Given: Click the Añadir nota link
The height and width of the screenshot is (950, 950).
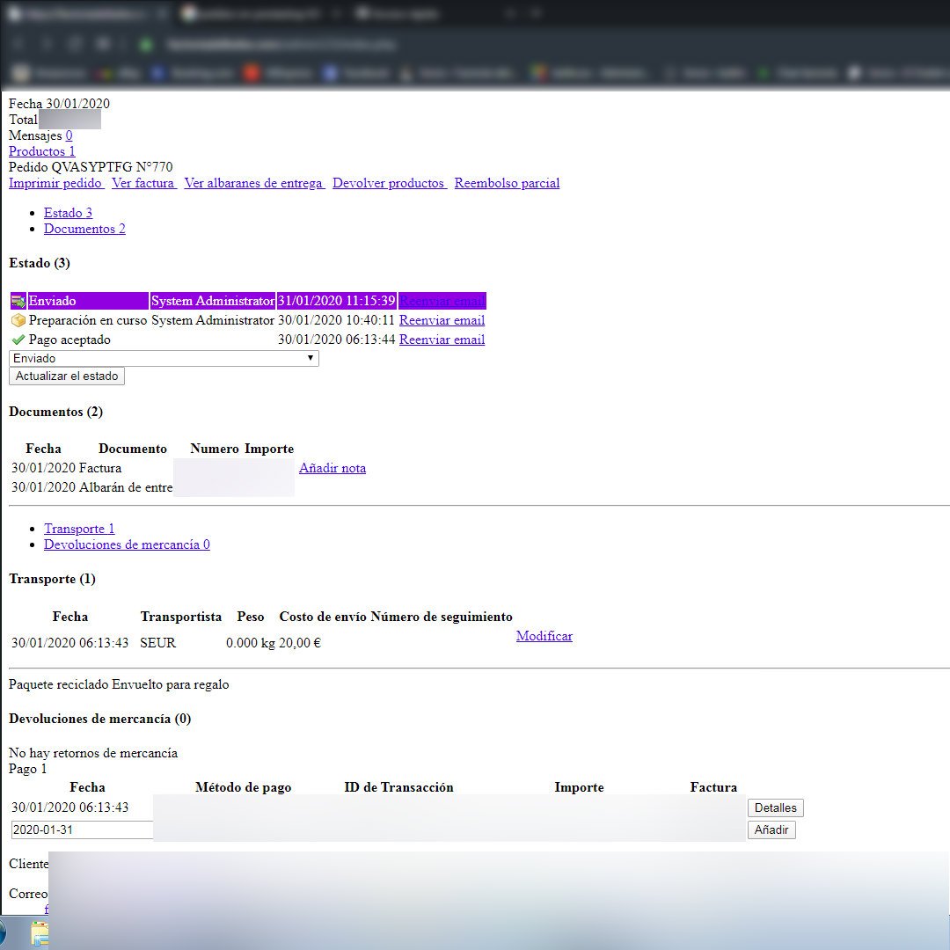Looking at the screenshot, I should coord(332,468).
